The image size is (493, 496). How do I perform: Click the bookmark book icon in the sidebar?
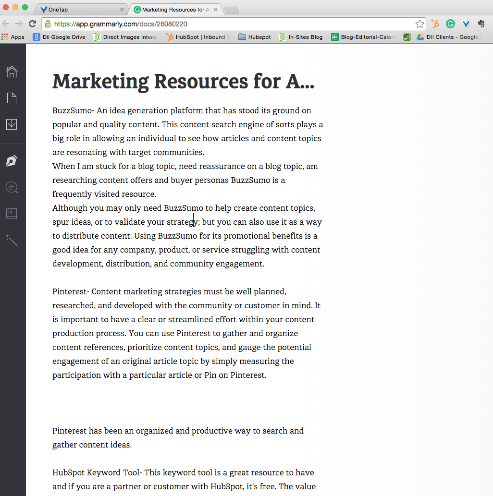12,214
